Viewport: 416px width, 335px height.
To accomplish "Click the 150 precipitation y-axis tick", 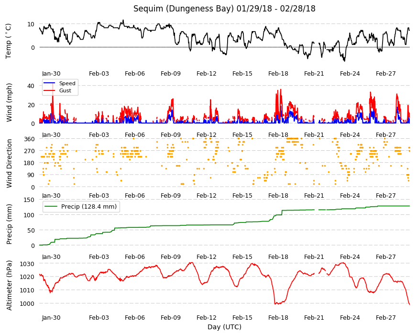I will pyautogui.click(x=30, y=200).
